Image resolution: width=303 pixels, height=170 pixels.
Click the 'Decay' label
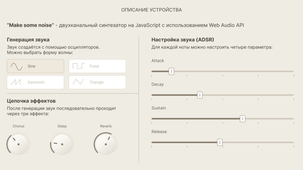point(158,84)
